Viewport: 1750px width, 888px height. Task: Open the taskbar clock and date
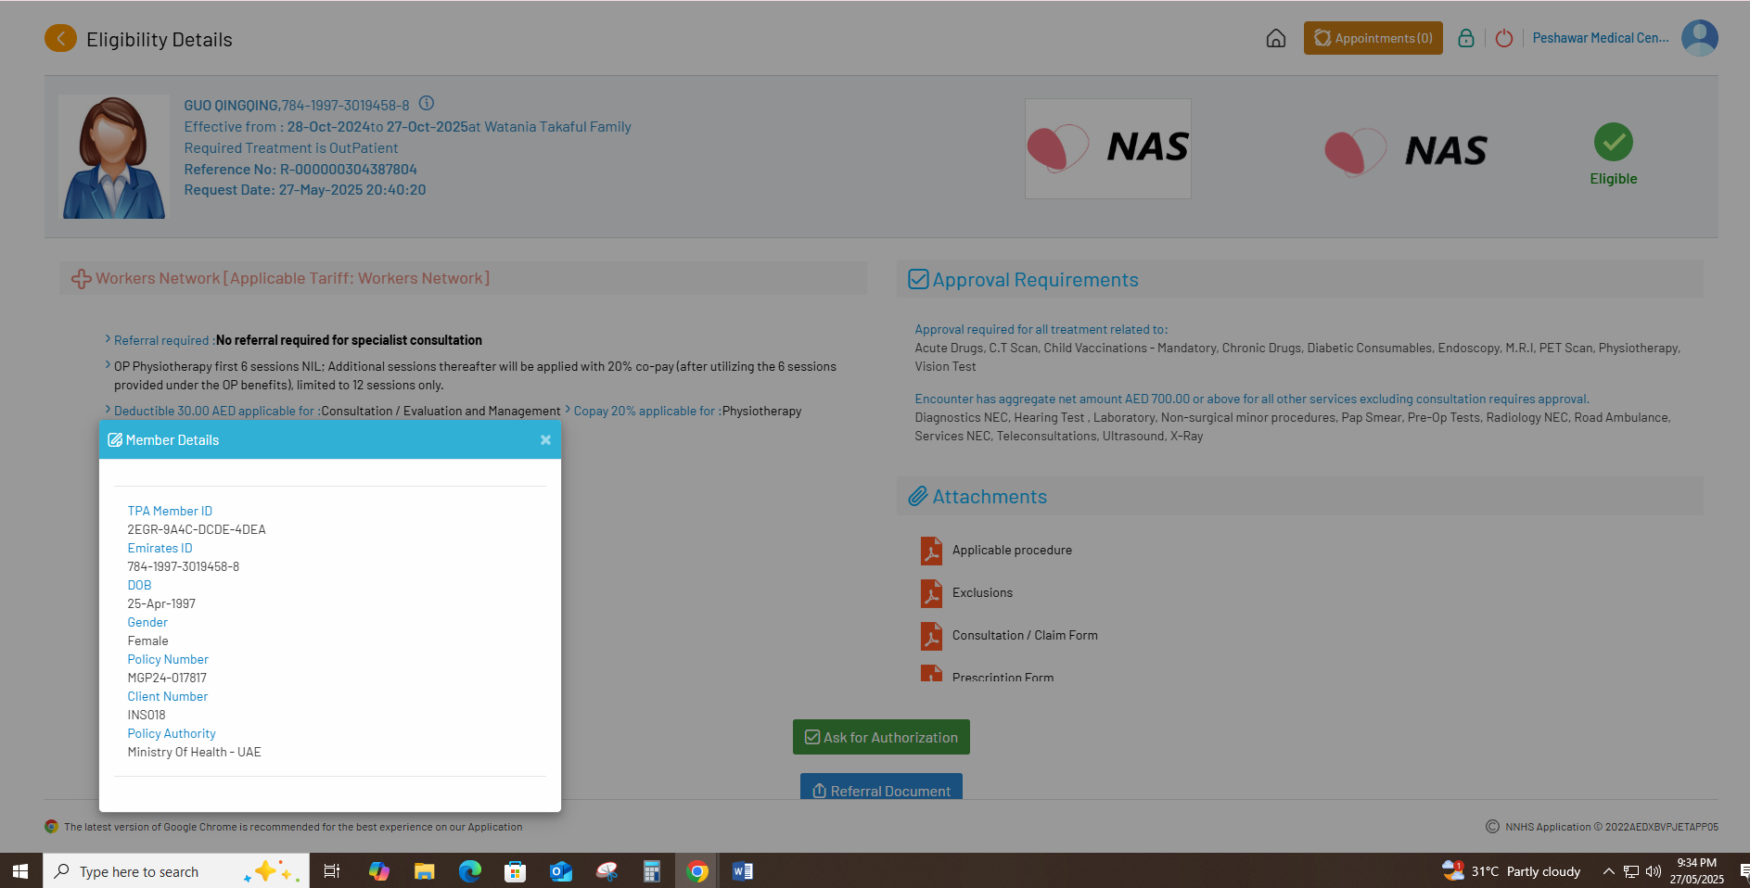tap(1697, 871)
